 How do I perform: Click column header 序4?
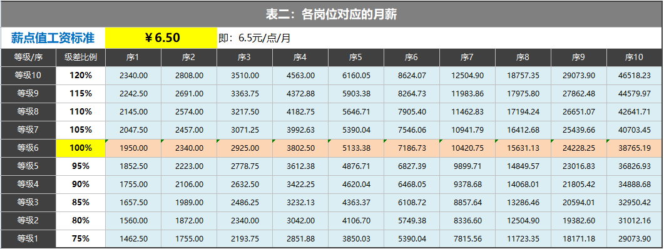[300, 58]
